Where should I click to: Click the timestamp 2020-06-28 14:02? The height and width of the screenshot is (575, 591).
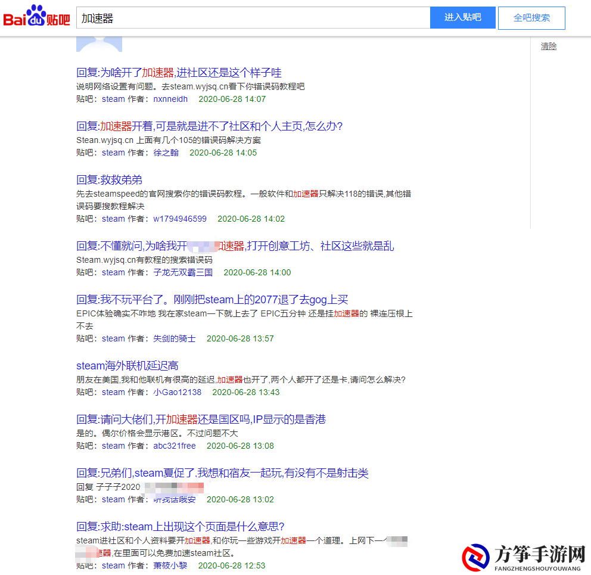click(251, 219)
